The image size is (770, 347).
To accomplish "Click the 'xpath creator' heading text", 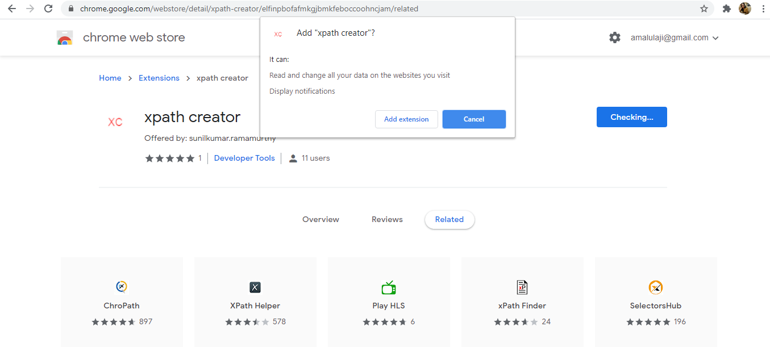I will [x=192, y=117].
